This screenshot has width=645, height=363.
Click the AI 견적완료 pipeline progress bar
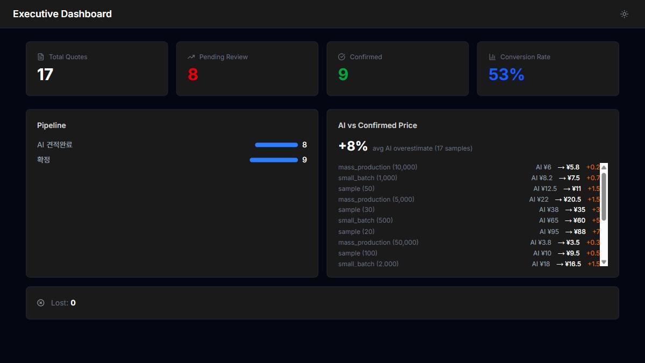(276, 145)
